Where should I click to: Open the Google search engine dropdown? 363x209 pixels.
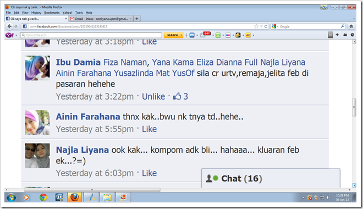click(x=275, y=26)
